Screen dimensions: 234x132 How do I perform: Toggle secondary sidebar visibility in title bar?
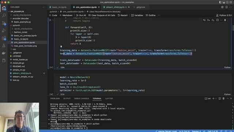click(227, 2)
